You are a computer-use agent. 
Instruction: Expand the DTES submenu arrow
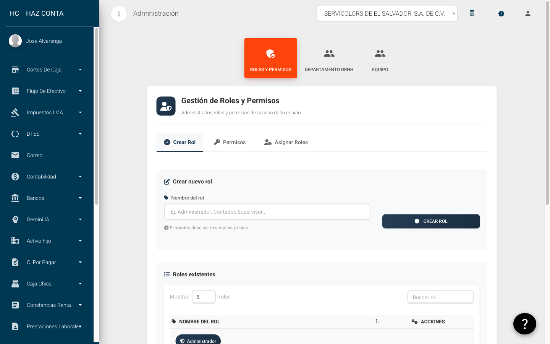(x=80, y=134)
